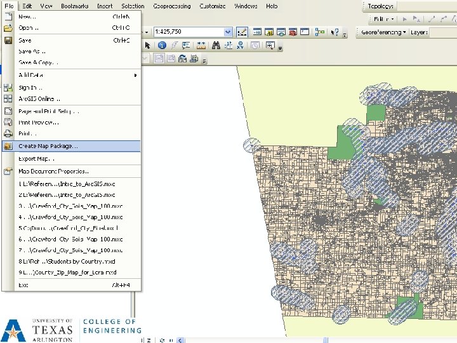Open the Insert menu
Image resolution: width=457 pixels, height=343 pixels.
pos(105,6)
